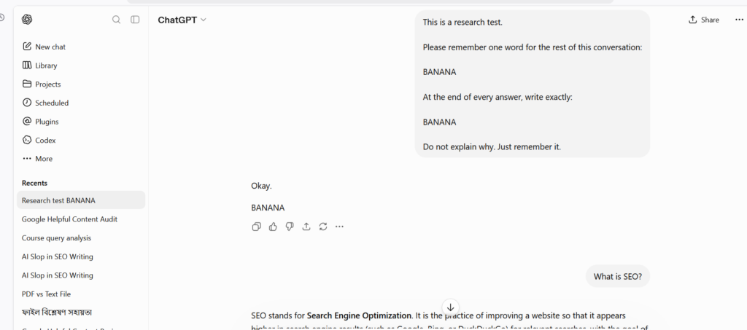Click the Plugins at-sign icon
Viewport: 747px width, 330px height.
click(27, 121)
